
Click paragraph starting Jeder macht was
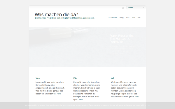50,88
